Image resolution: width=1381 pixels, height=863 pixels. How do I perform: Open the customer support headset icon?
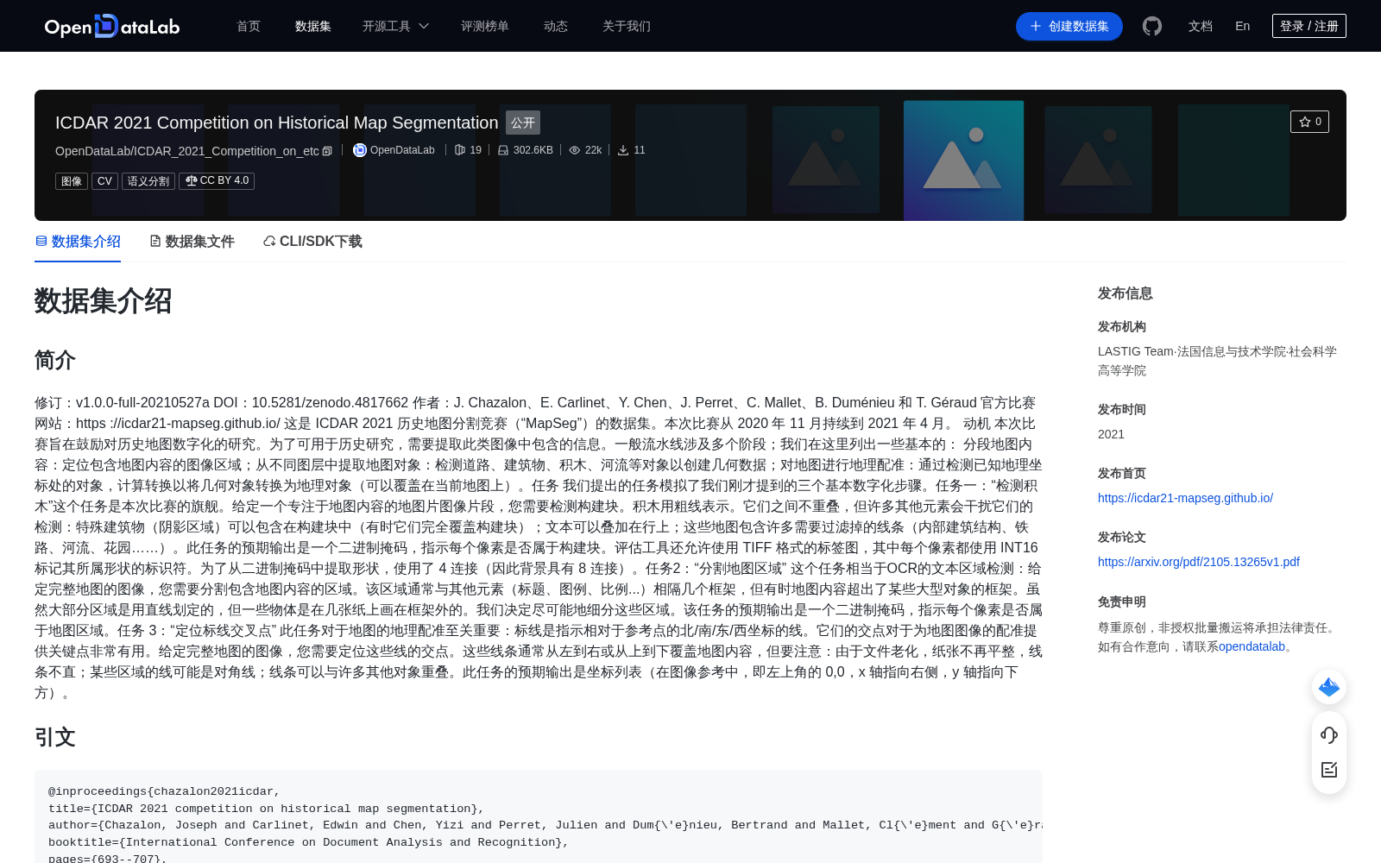coord(1329,734)
